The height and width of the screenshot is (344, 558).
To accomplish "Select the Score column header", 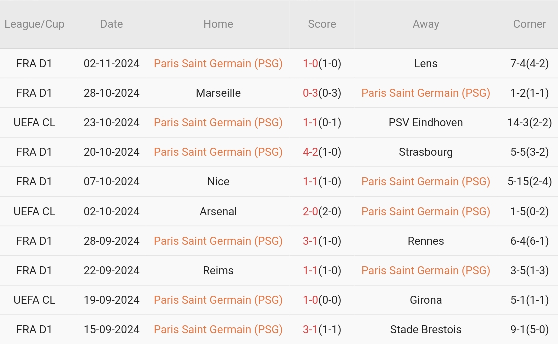I will coord(322,24).
